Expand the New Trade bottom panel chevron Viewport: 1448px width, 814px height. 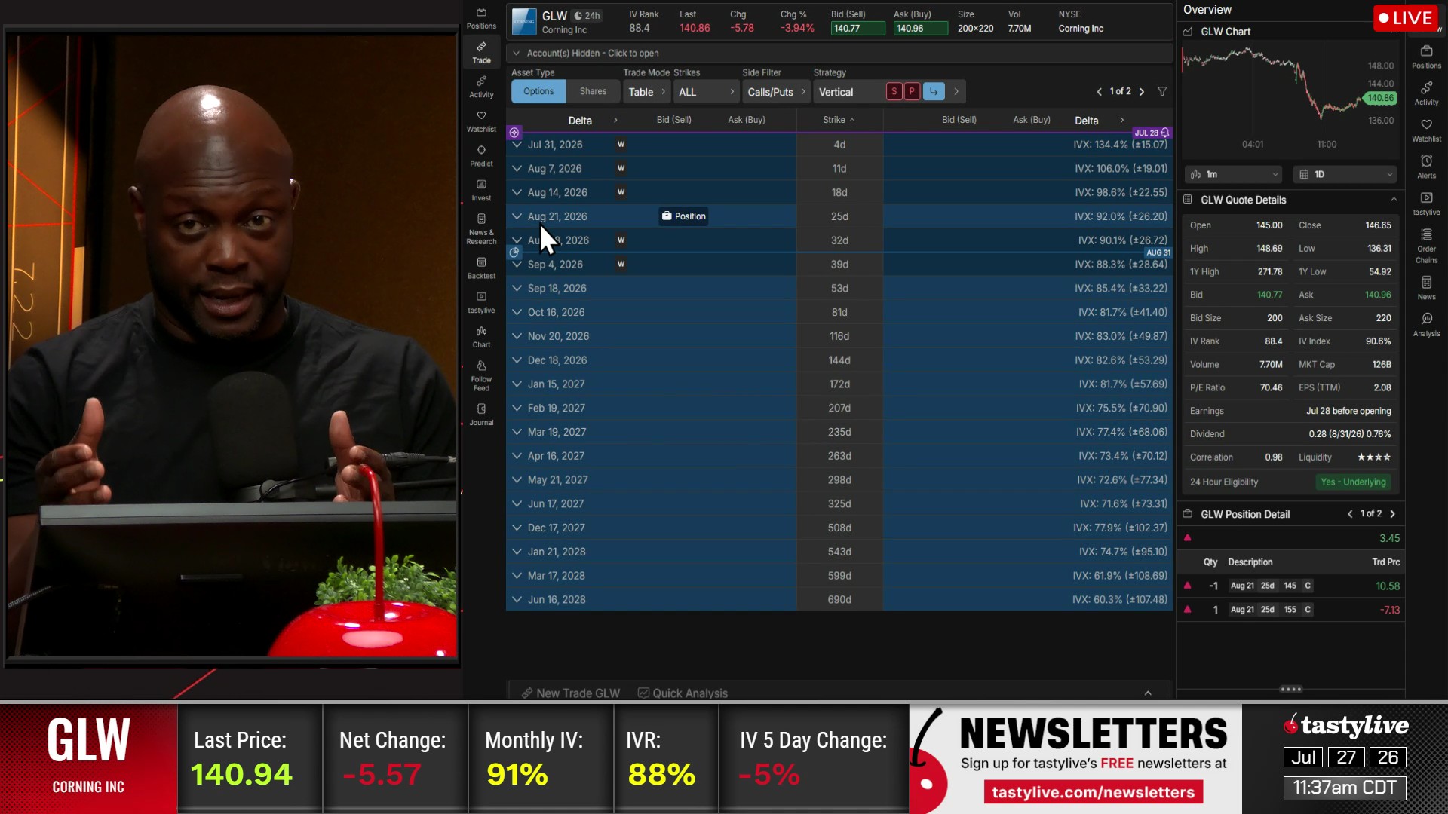1148,693
